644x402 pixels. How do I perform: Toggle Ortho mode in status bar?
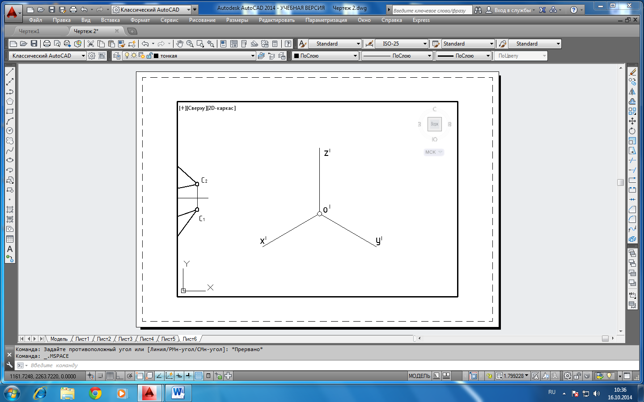pyautogui.click(x=120, y=376)
